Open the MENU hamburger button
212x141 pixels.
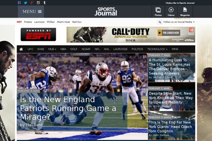31,12
